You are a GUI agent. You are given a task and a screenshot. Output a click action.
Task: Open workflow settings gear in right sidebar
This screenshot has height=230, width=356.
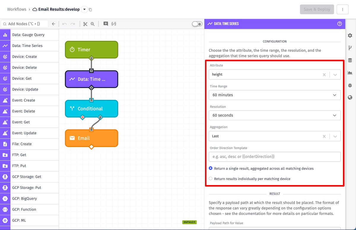click(x=350, y=35)
